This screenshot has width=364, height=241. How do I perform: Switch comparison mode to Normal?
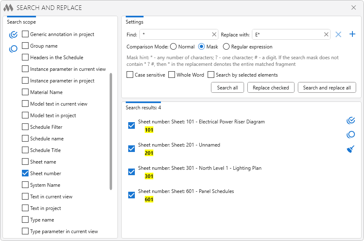coord(173,47)
